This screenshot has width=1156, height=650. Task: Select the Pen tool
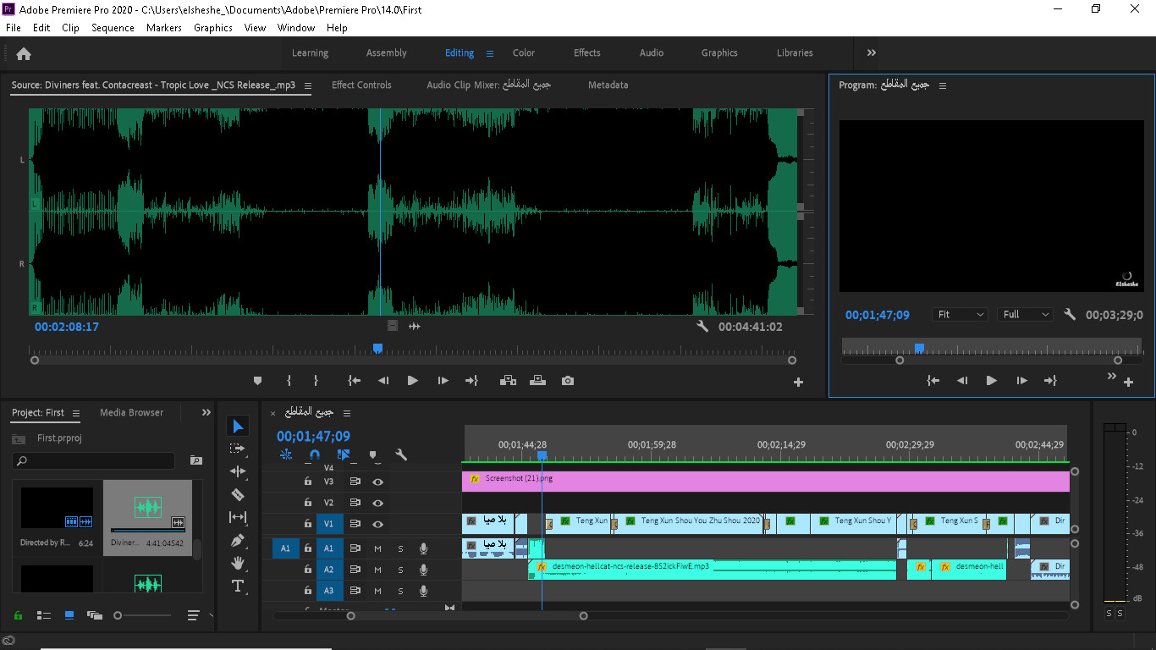[x=237, y=540]
